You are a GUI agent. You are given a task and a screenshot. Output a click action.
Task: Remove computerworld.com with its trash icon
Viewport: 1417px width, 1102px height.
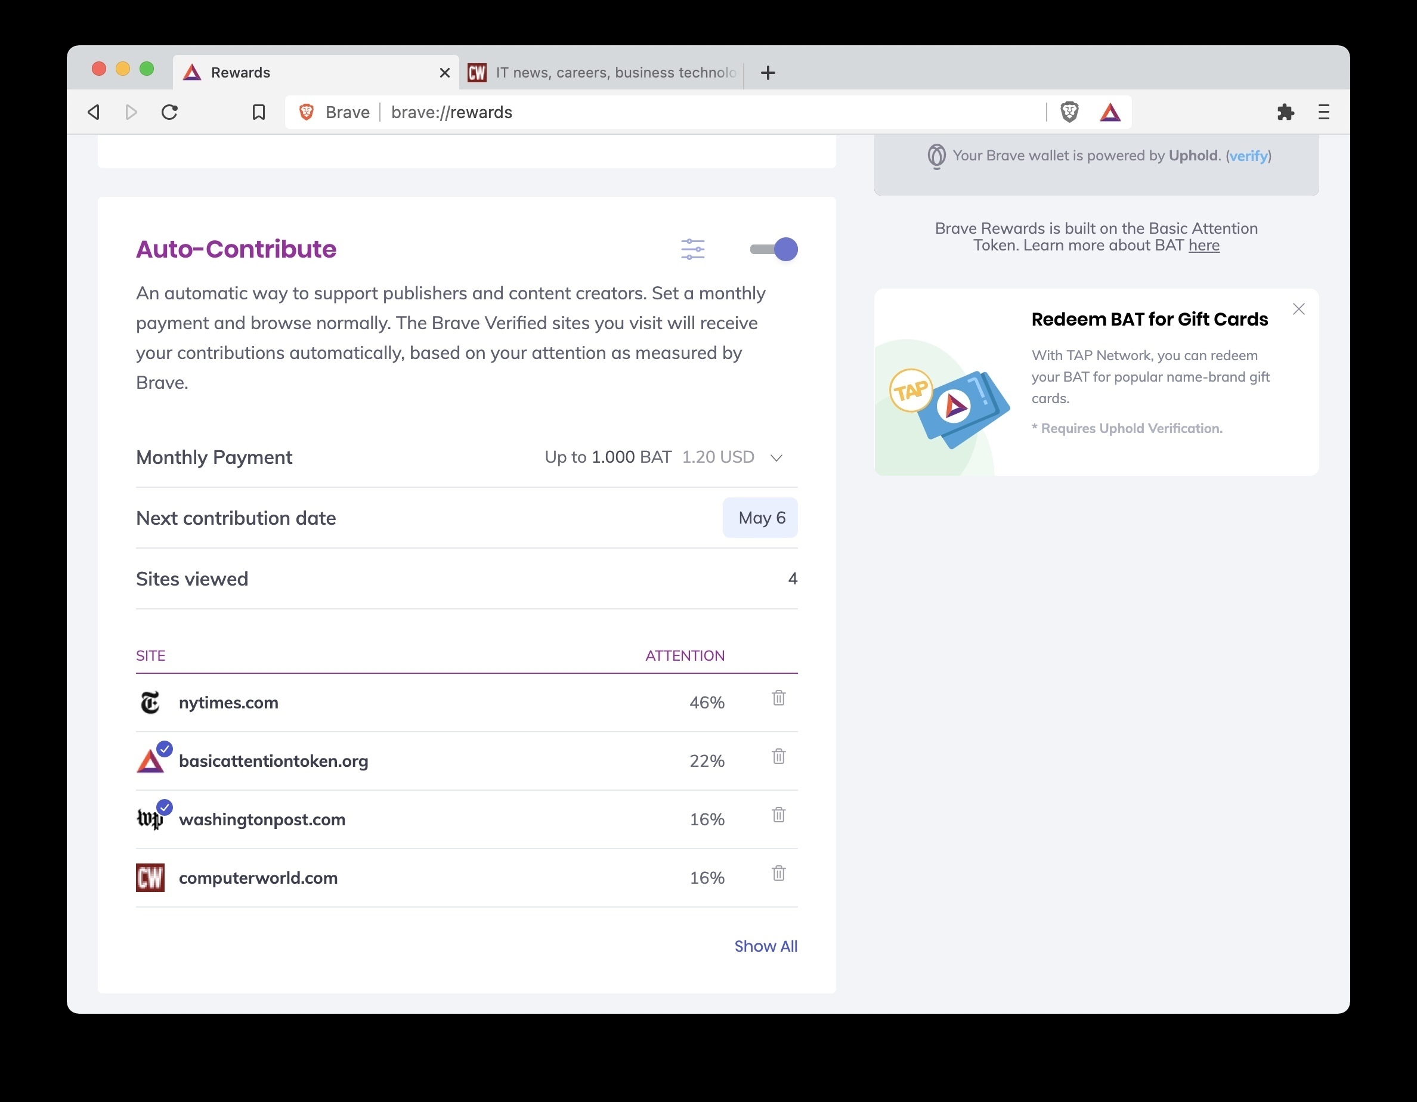pyautogui.click(x=778, y=873)
